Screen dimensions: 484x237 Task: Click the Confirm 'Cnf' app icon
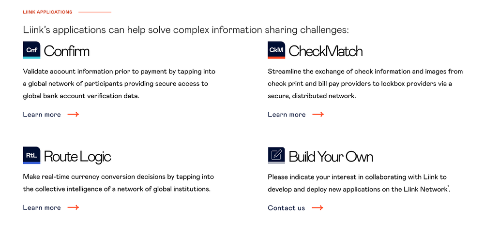[31, 50]
